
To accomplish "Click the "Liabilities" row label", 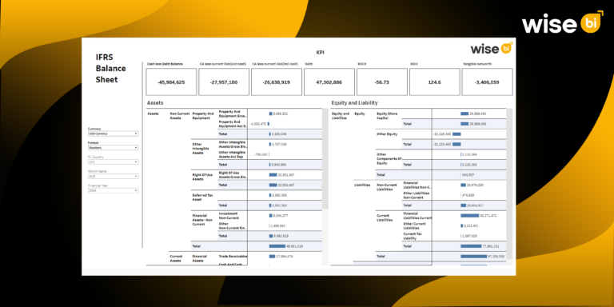I will click(x=362, y=185).
